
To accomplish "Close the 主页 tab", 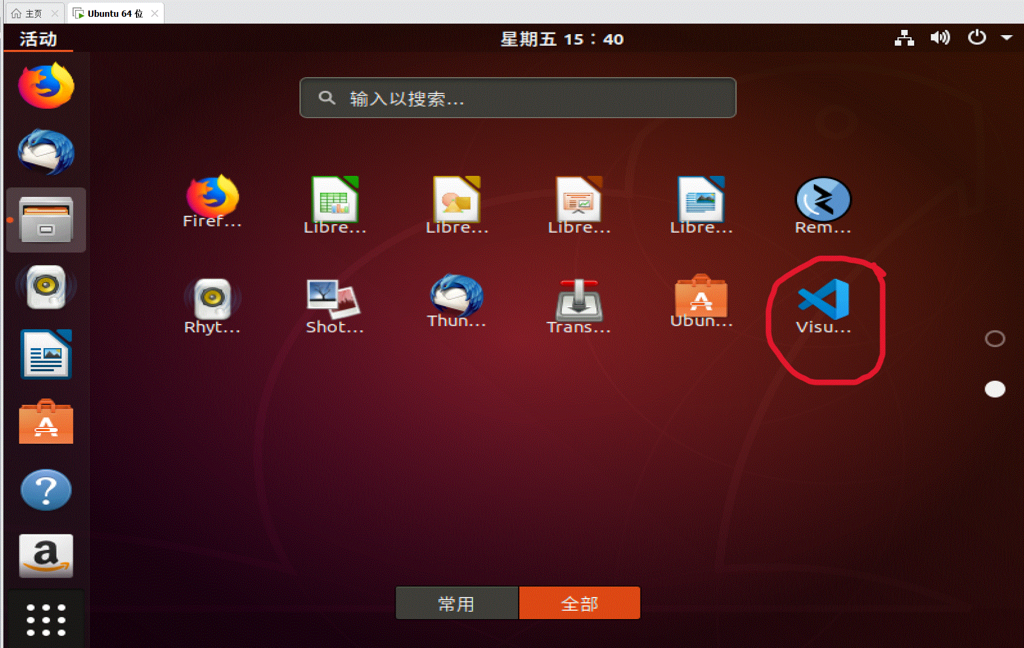I will 55,14.
